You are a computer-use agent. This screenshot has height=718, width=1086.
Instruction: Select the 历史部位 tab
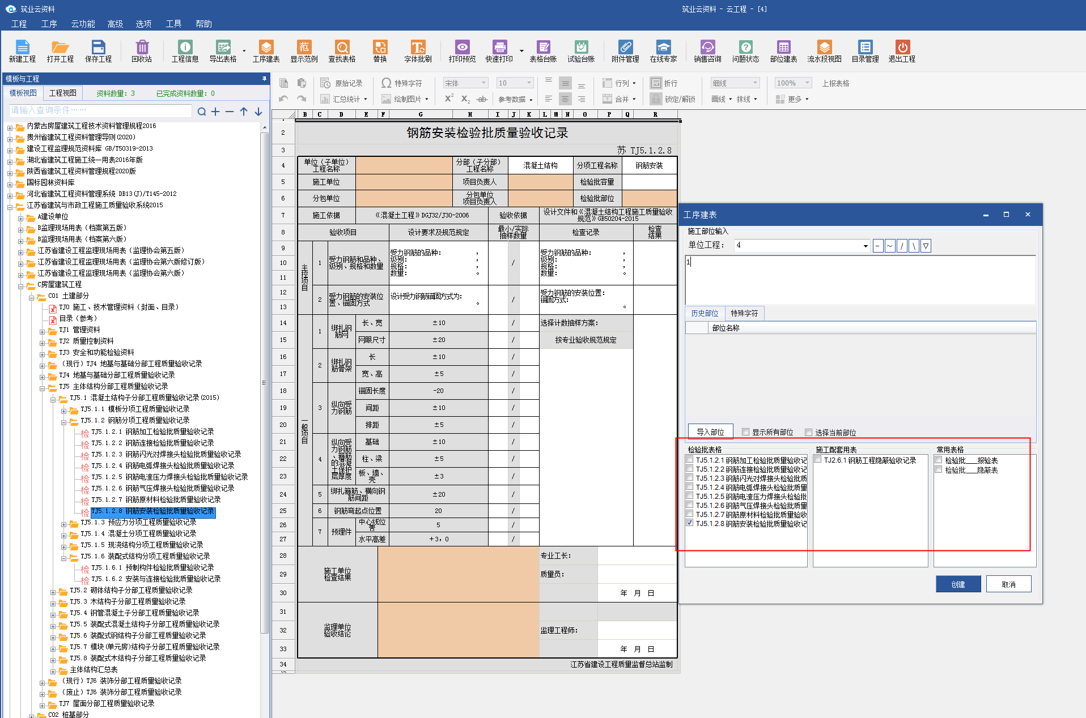[705, 313]
